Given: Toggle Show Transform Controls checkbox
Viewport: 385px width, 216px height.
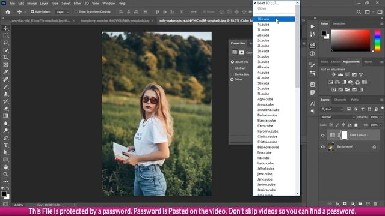Looking at the screenshot, I should tap(76, 11).
